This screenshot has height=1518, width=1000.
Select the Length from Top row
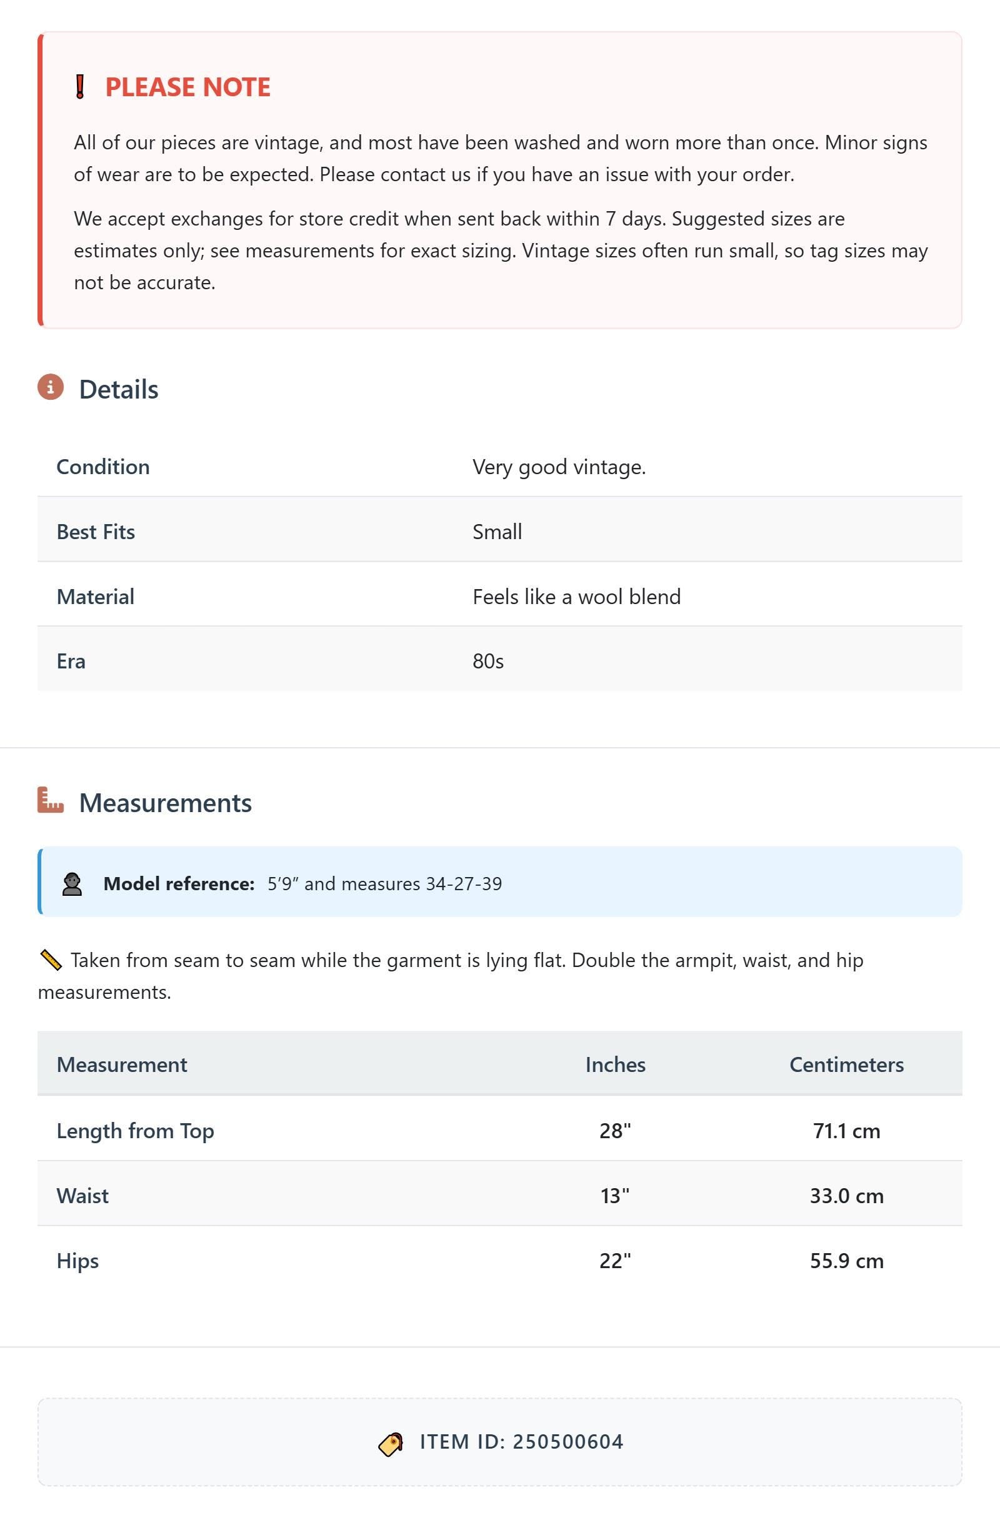click(x=499, y=1130)
